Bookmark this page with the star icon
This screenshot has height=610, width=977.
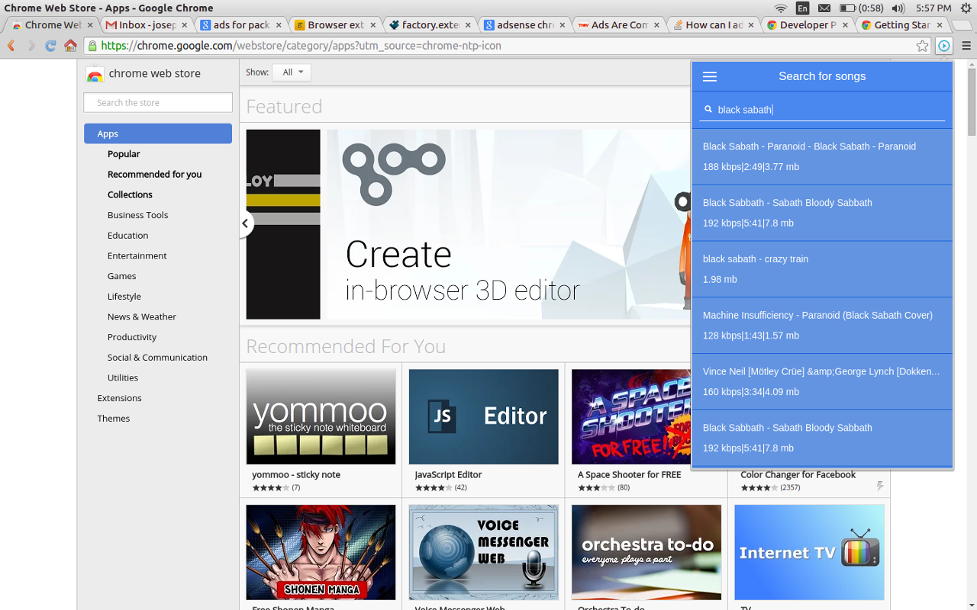click(x=923, y=46)
